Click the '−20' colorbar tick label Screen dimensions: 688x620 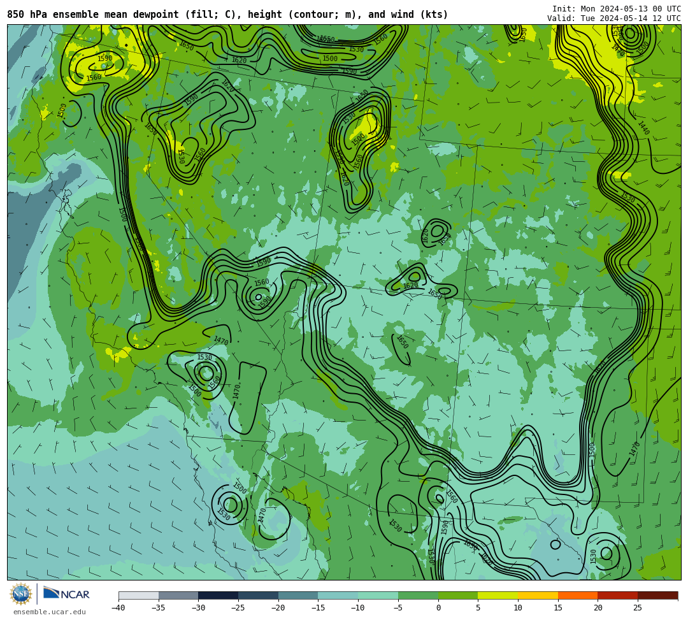coord(278,608)
